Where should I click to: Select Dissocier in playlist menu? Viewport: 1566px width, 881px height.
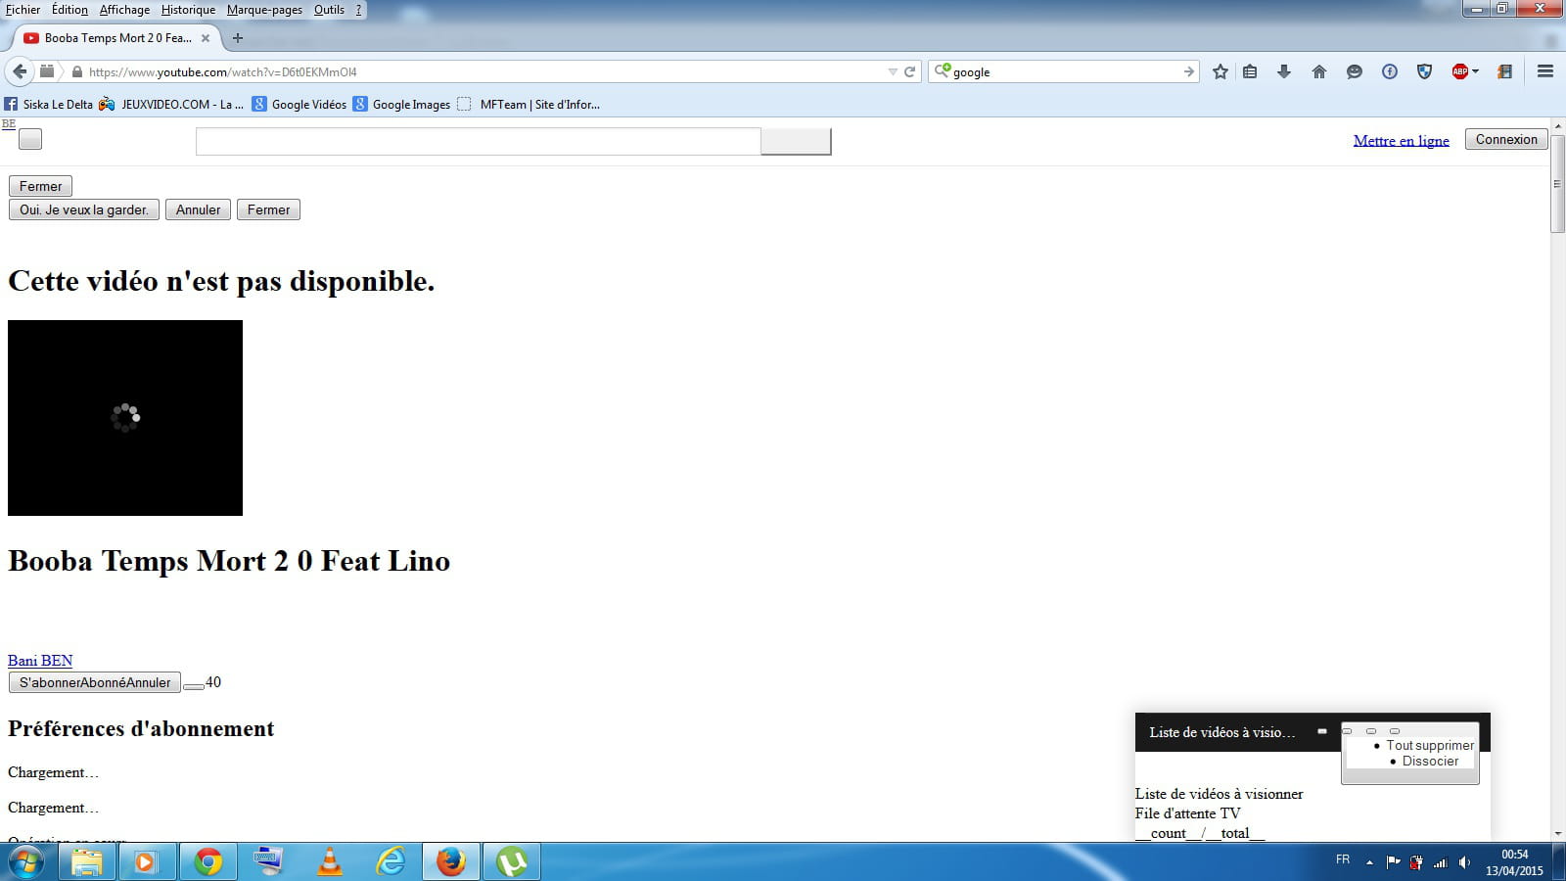(x=1430, y=761)
